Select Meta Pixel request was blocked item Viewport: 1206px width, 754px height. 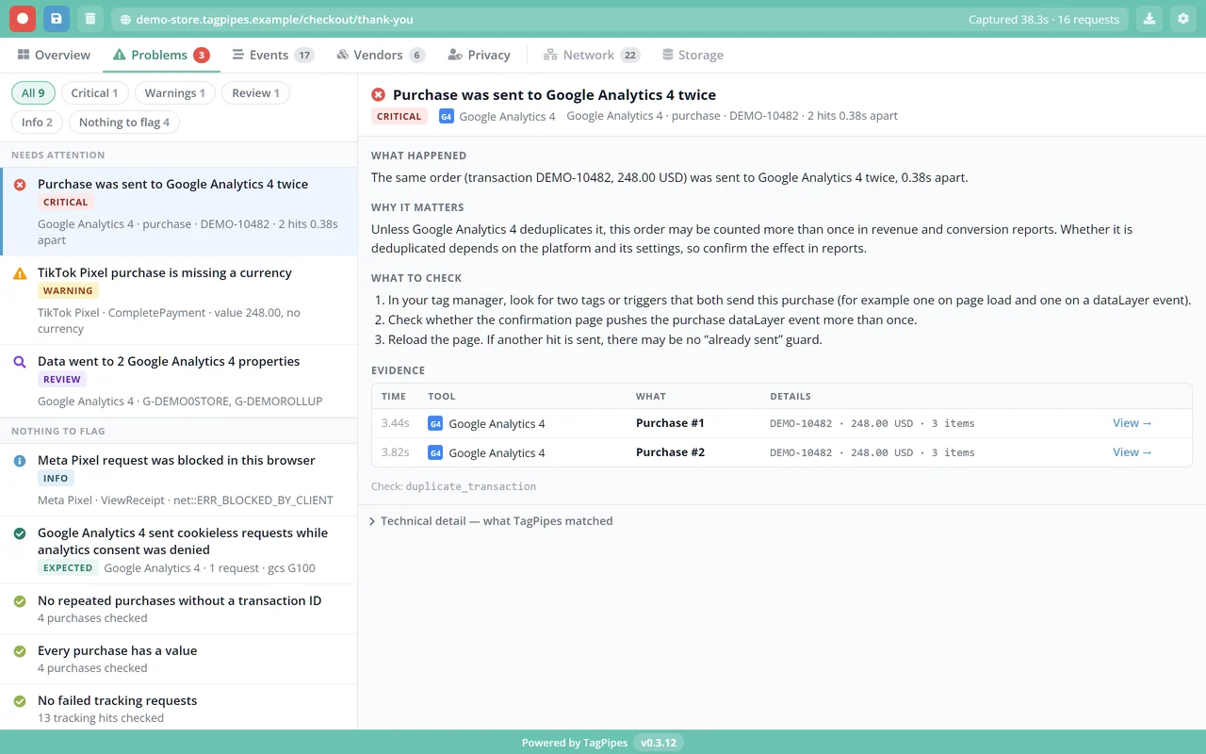point(179,480)
